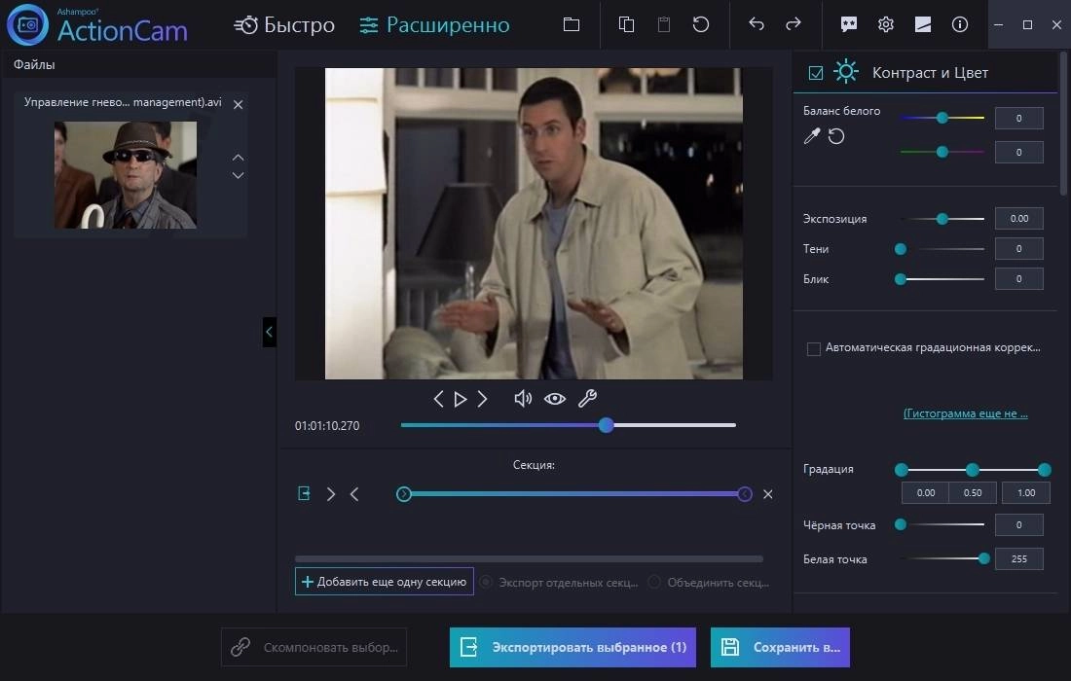Pick white balance with eyedropper
Image resolution: width=1071 pixels, height=681 pixels.
tap(811, 136)
